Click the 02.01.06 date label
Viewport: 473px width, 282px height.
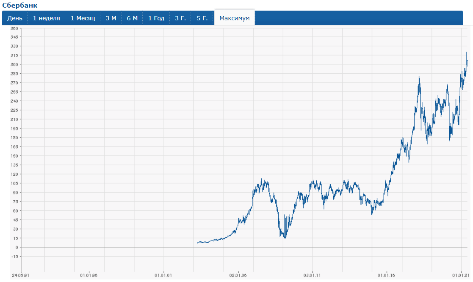click(x=238, y=275)
